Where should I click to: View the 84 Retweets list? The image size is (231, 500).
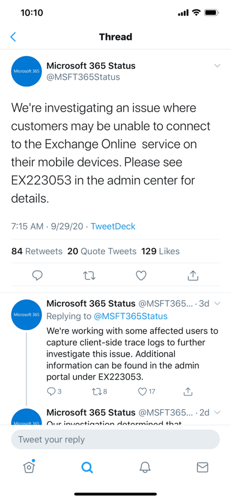pos(37,251)
